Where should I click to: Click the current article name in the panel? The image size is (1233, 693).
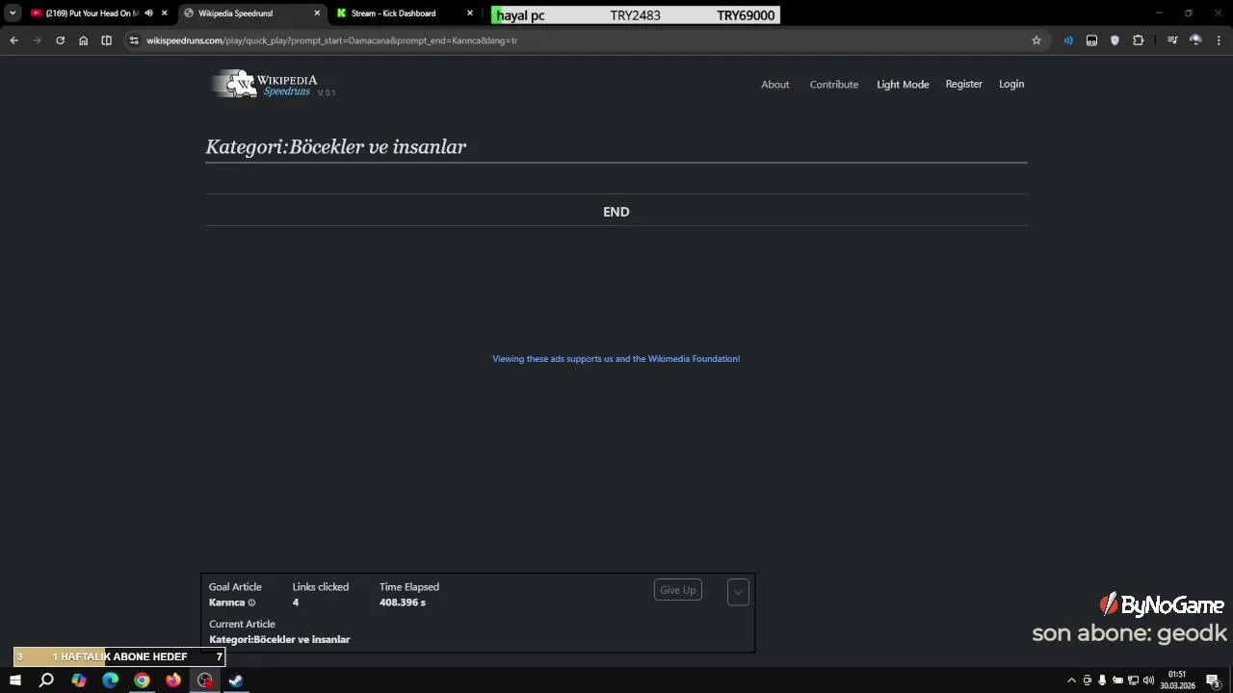(279, 639)
